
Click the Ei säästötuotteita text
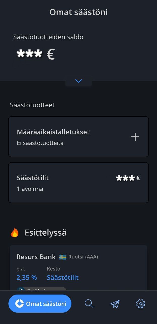pyautogui.click(x=40, y=143)
